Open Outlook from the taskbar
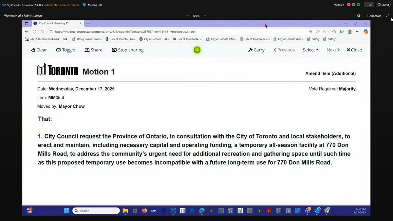The width and height of the screenshot is (393, 221). click(317, 211)
